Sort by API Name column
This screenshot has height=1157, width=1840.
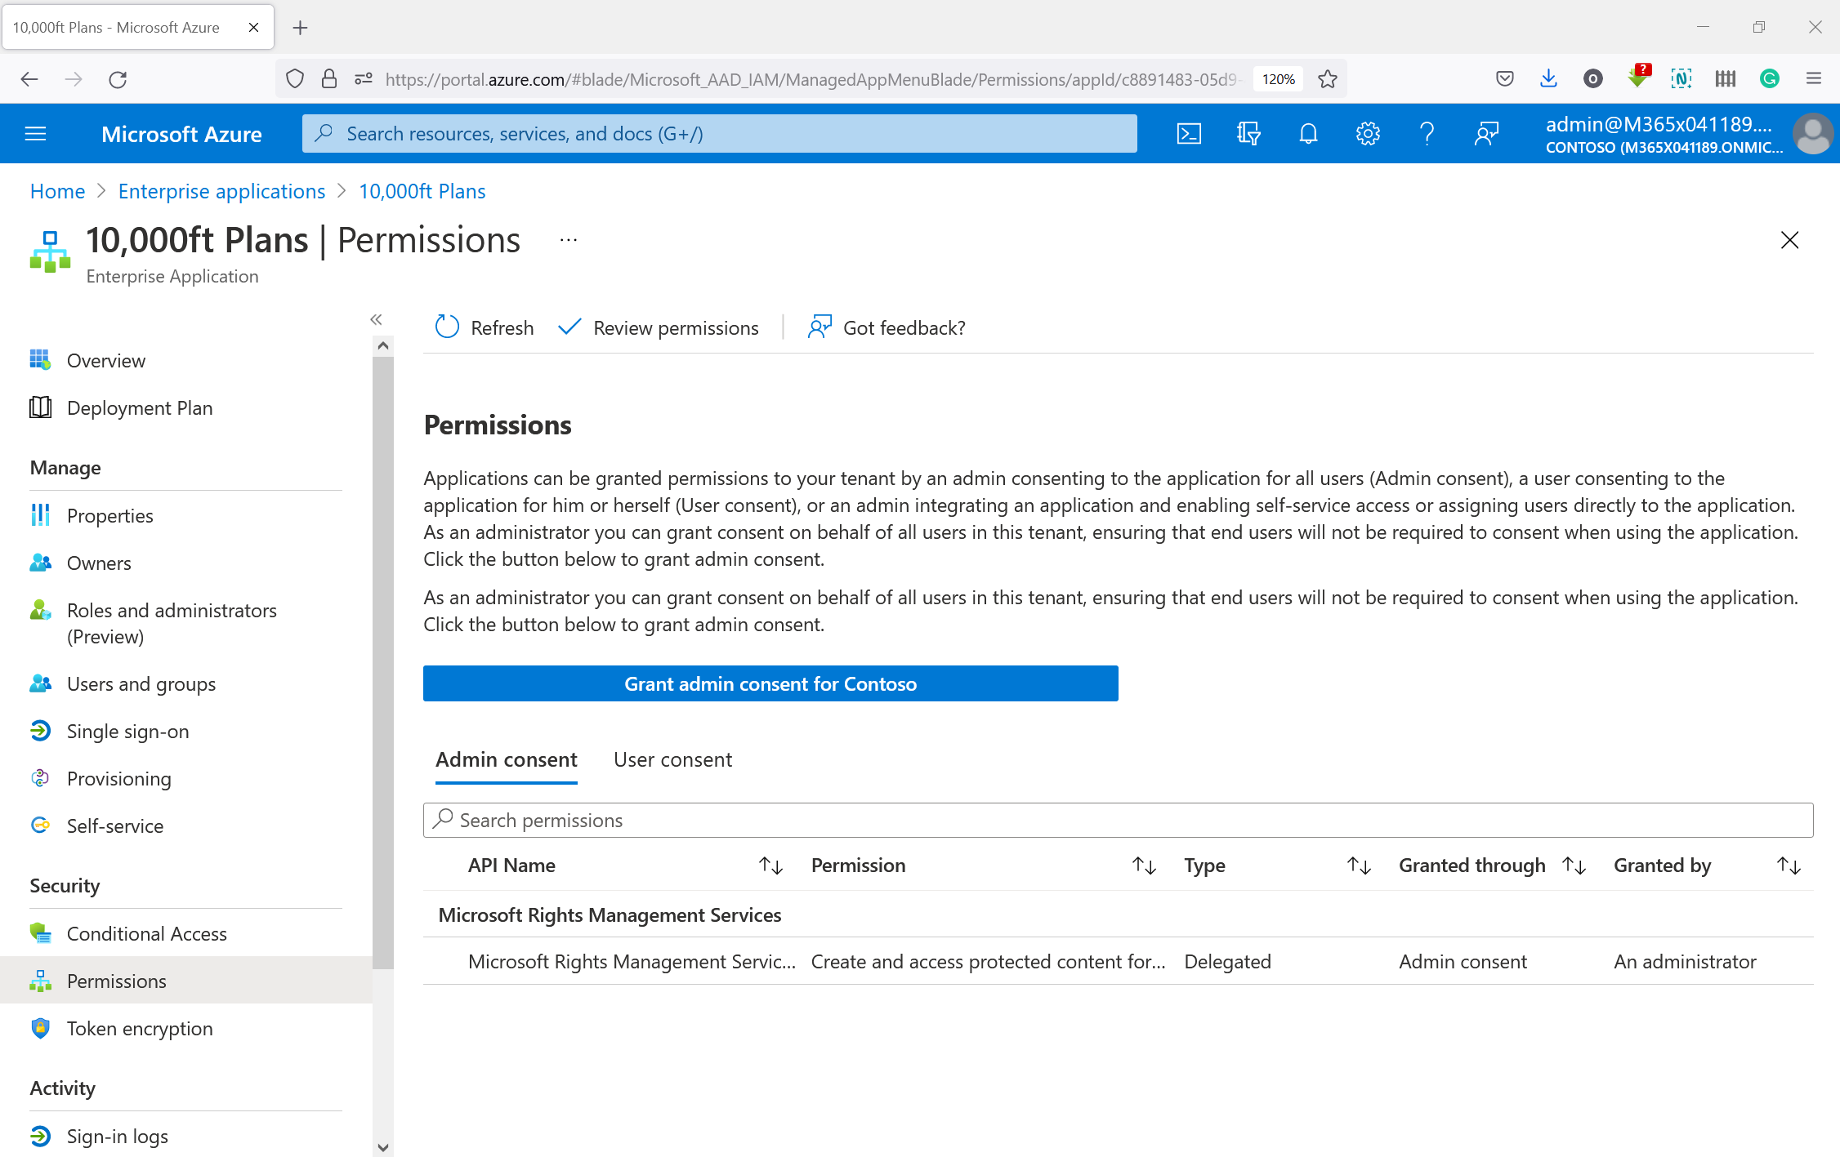(770, 866)
